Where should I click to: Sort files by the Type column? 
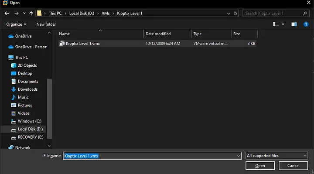[211, 34]
